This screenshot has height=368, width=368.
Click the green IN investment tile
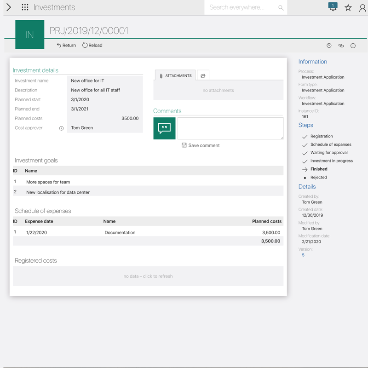tap(30, 34)
